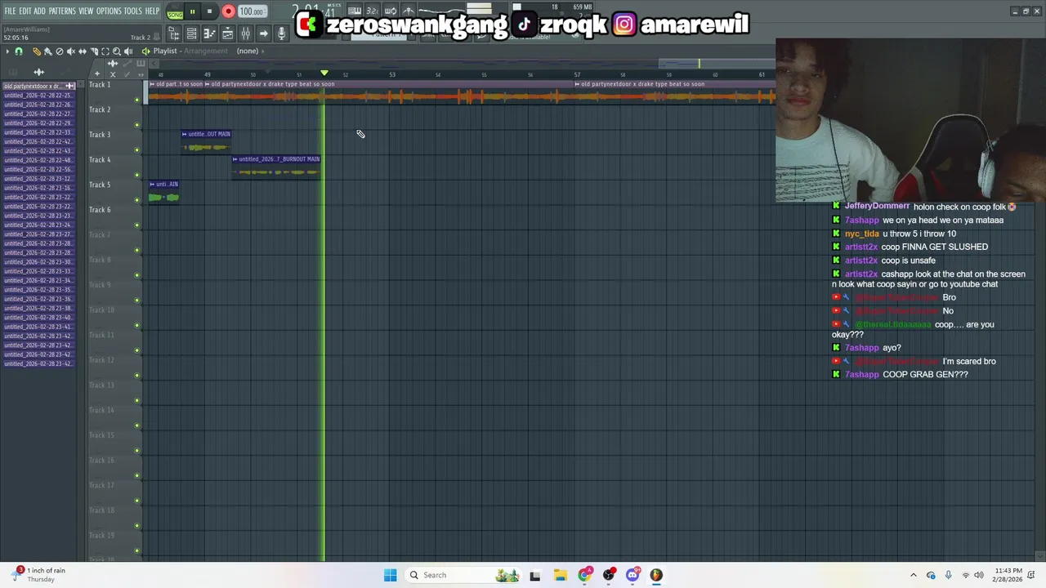The height and width of the screenshot is (588, 1046).
Task: Click the X icon below the waveform filter
Action: click(113, 73)
